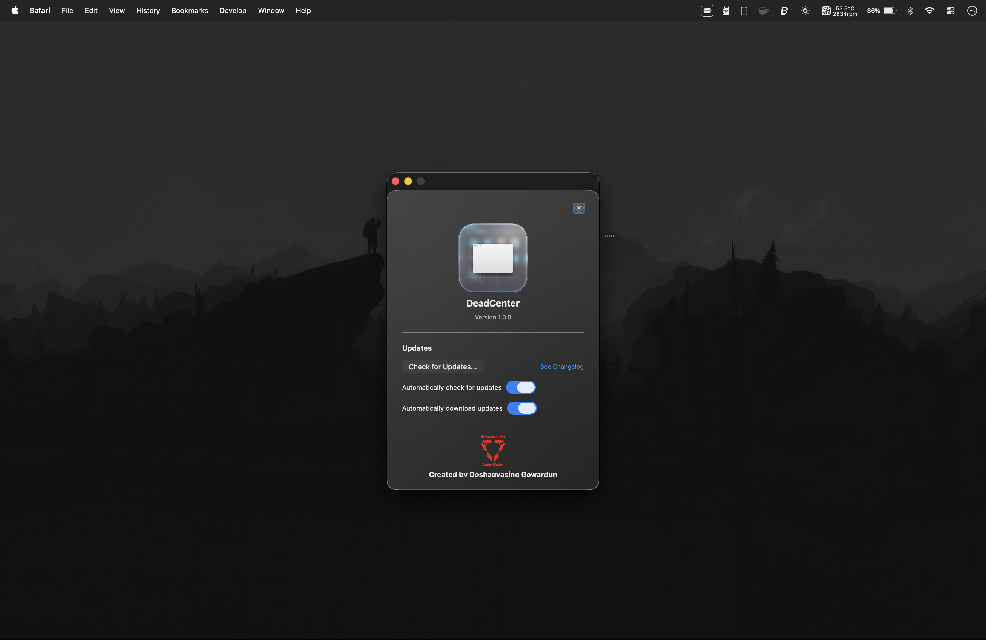Open the Safari menu
This screenshot has width=986, height=640.
pos(40,10)
